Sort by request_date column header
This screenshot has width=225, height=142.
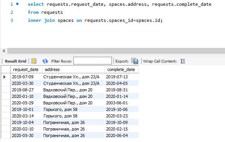click(x=26, y=69)
